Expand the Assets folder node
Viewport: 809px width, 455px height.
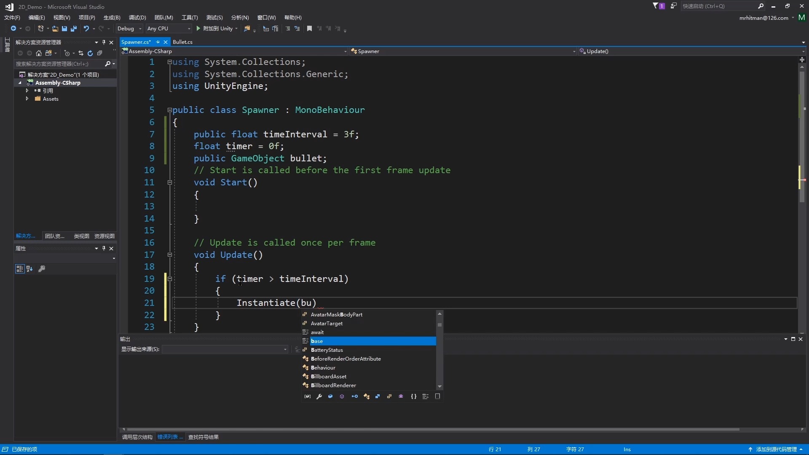[x=27, y=99]
